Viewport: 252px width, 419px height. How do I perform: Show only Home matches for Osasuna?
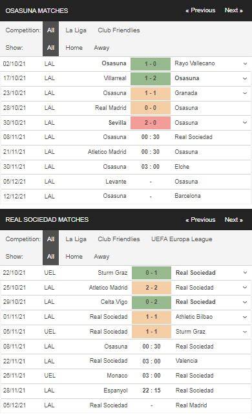point(74,48)
